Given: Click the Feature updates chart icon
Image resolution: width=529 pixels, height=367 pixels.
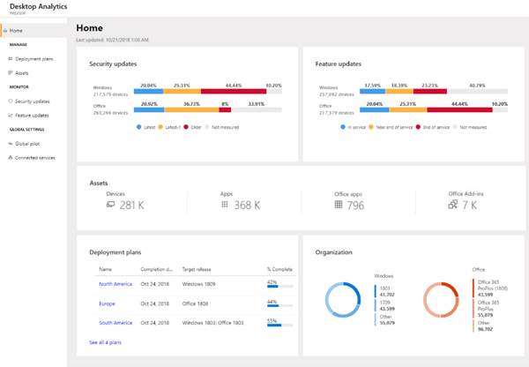Looking at the screenshot, I should pyautogui.click(x=10, y=116).
